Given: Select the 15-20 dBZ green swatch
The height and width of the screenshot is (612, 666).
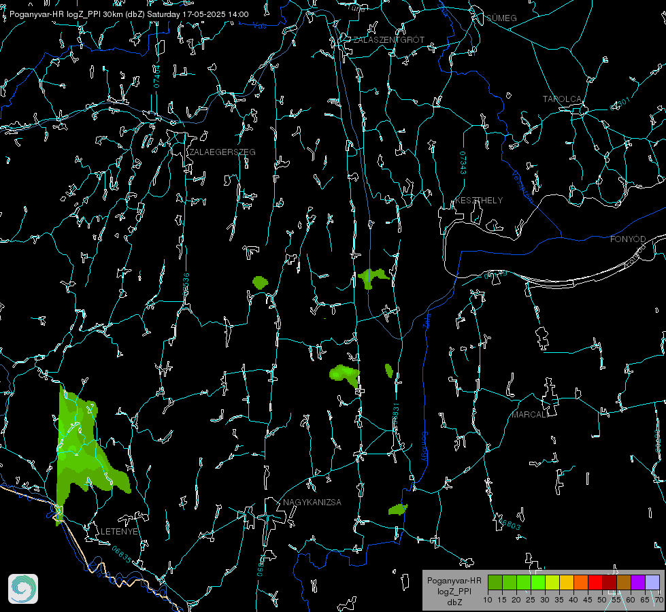Looking at the screenshot, I should [510, 582].
